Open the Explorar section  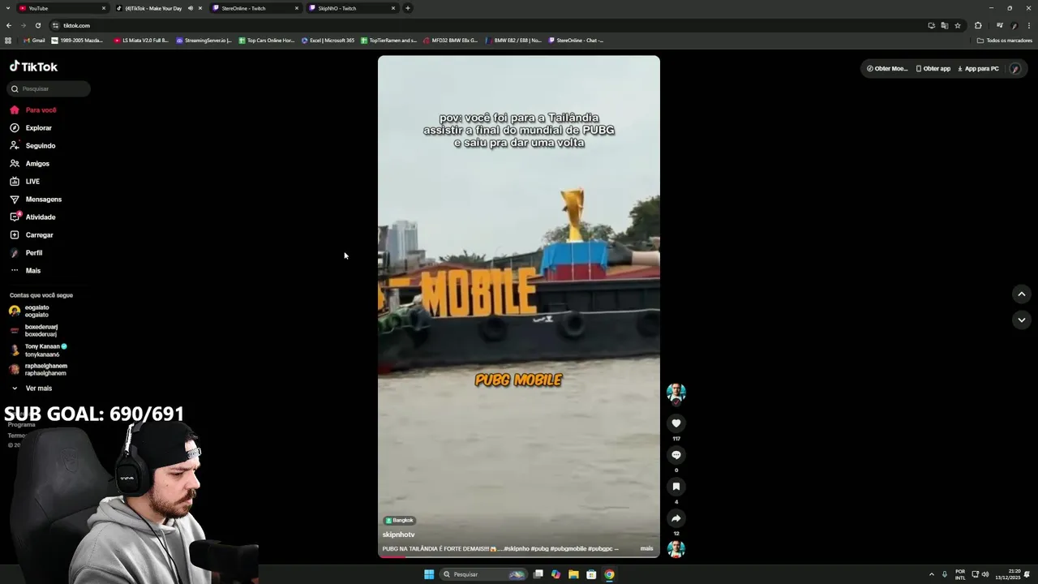click(x=31, y=128)
